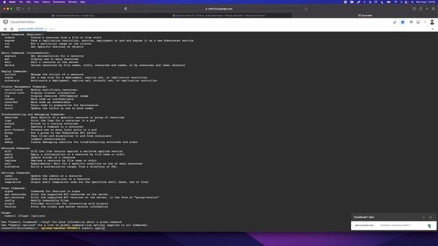Open the File menu
This screenshot has height=246, width=438.
tap(21, 2)
